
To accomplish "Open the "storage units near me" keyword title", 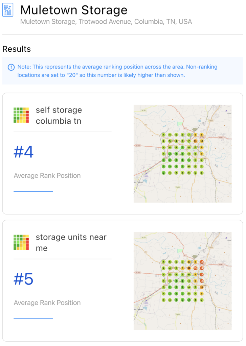I will coord(71,242).
